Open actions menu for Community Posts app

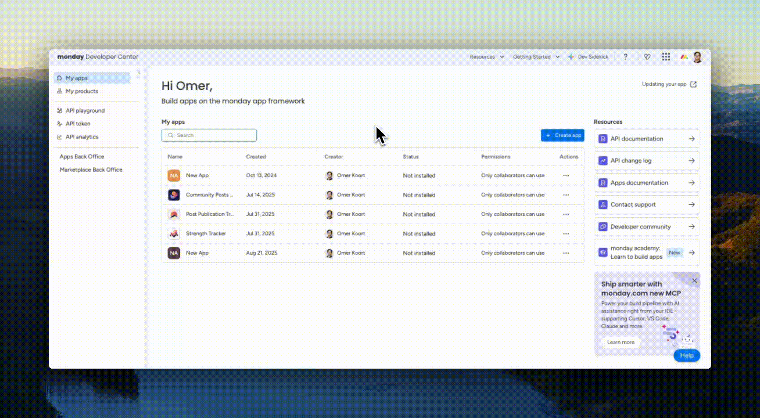566,195
